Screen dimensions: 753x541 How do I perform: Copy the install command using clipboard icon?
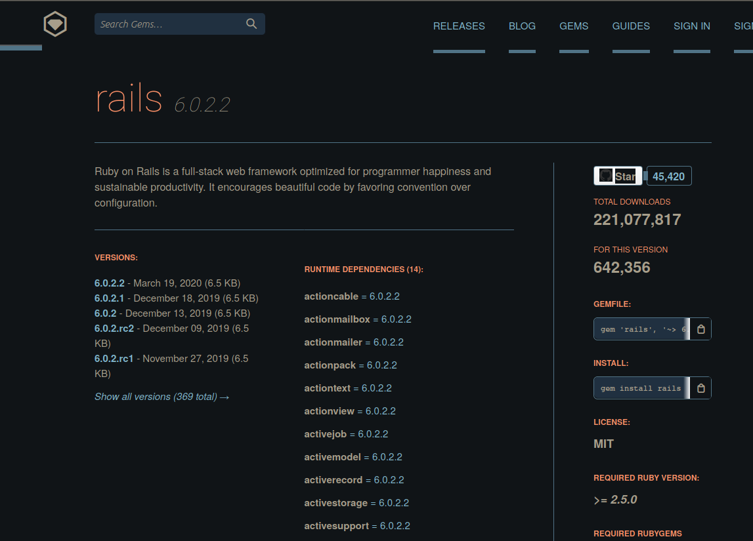[700, 388]
